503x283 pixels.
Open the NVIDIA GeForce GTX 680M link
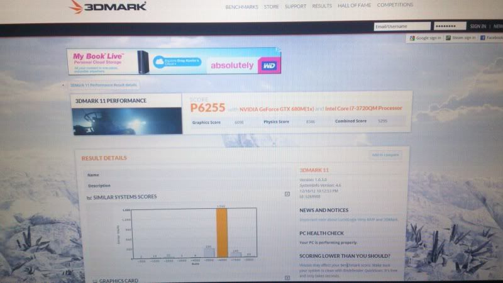(x=277, y=109)
